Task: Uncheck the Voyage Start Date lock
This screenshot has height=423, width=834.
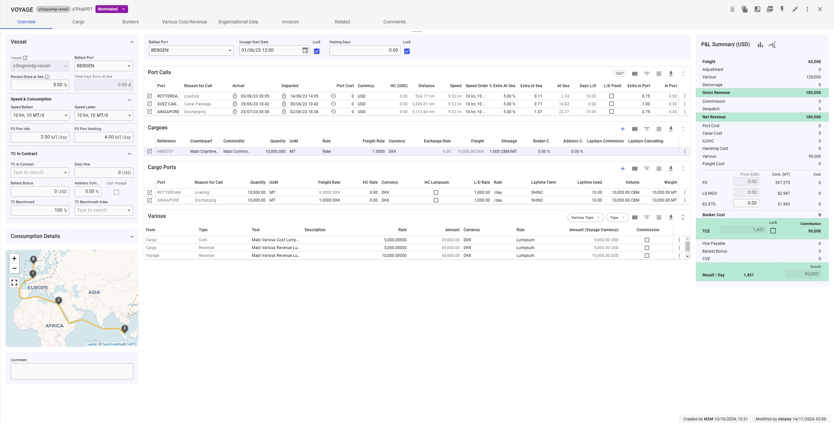Action: pyautogui.click(x=317, y=51)
